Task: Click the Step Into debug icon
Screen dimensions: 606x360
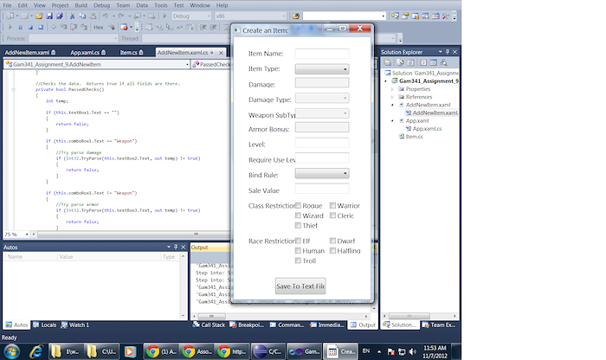Action: click(64, 28)
